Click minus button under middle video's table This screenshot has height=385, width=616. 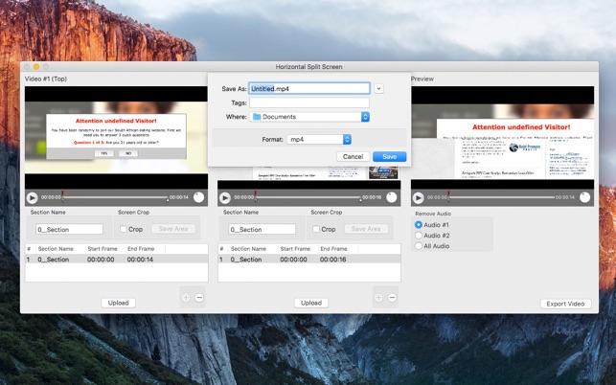point(392,298)
